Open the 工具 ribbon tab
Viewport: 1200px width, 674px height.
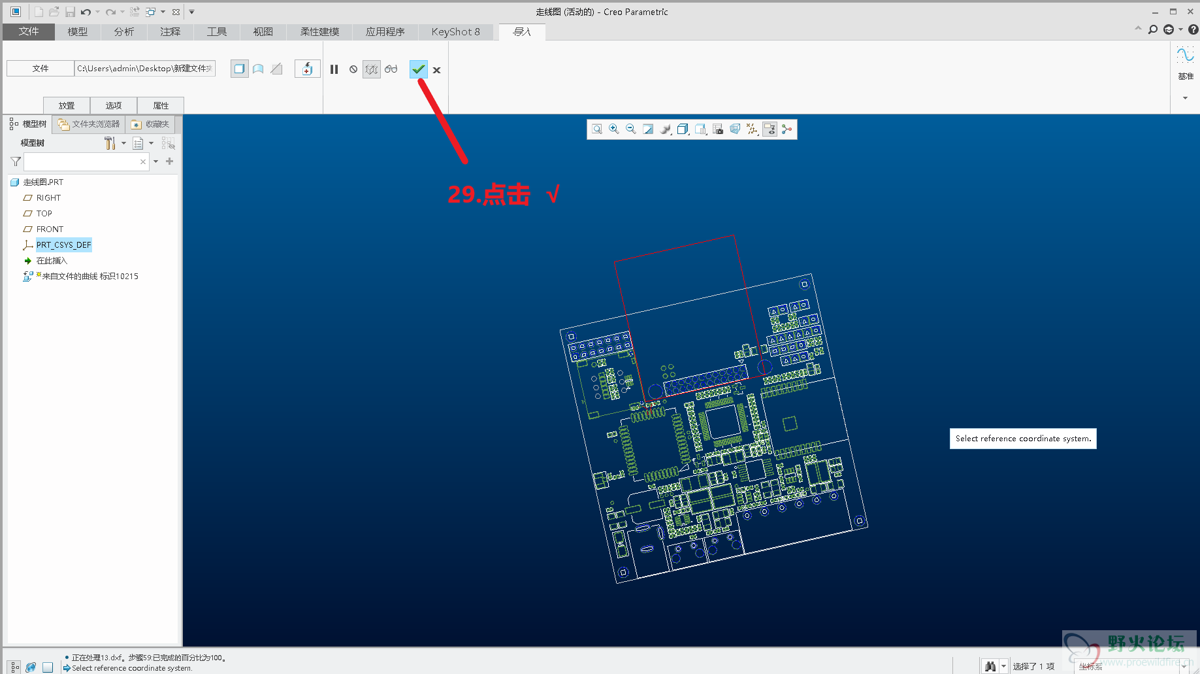tap(217, 31)
